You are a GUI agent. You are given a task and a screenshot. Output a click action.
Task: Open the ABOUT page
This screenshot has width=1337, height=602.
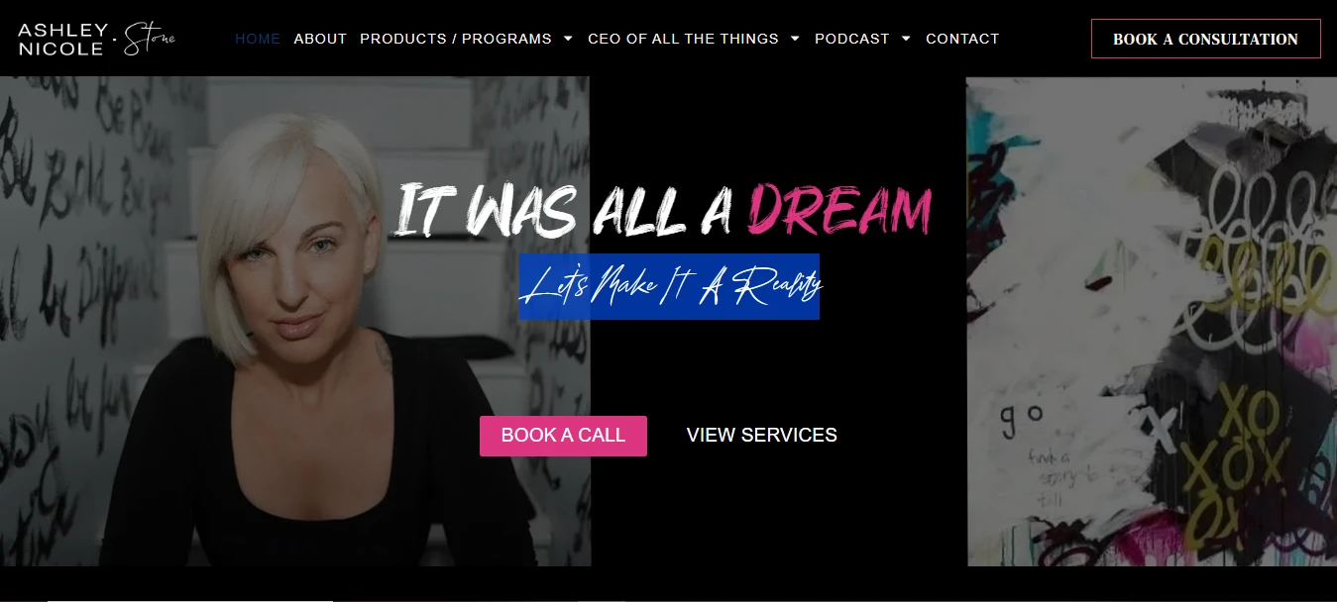pyautogui.click(x=320, y=39)
